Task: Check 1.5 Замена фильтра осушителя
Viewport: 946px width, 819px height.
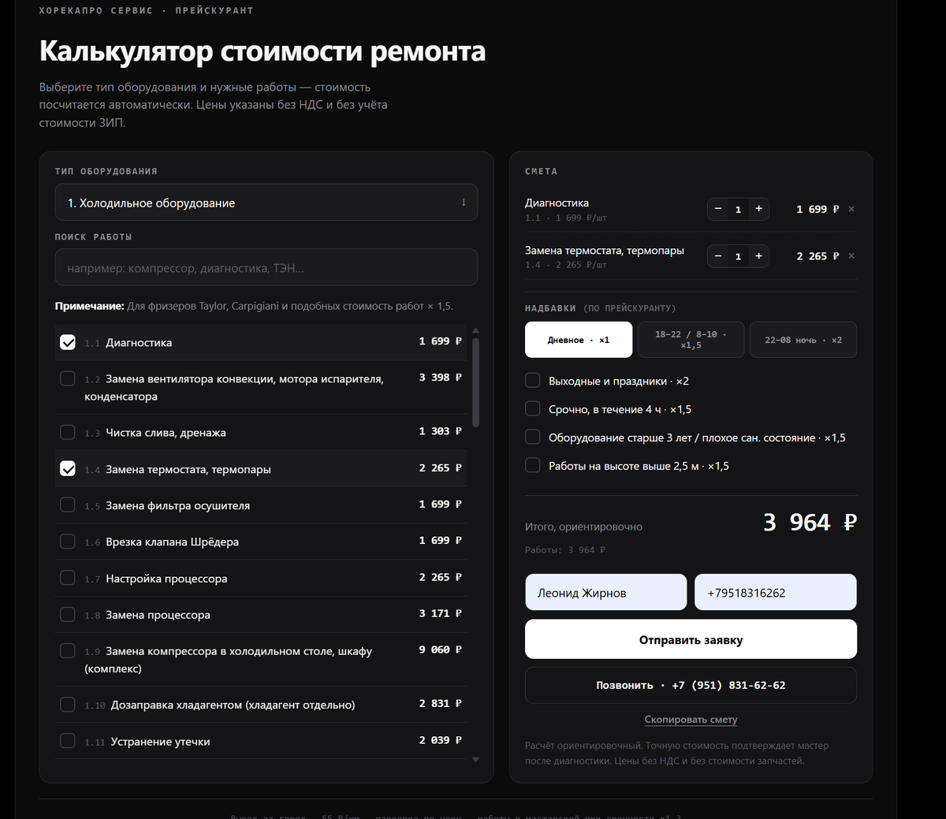Action: pyautogui.click(x=68, y=505)
